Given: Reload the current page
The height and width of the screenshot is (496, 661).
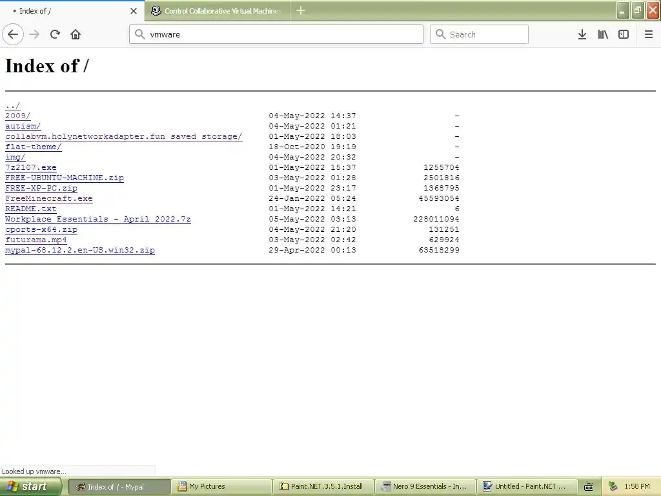Looking at the screenshot, I should (x=55, y=34).
